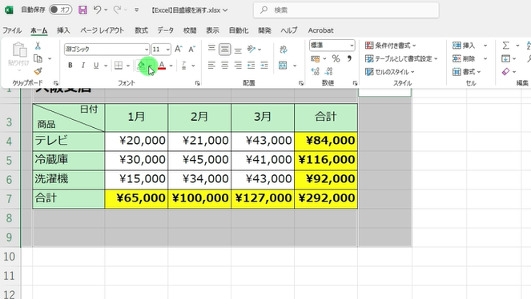Image resolution: width=531 pixels, height=299 pixels.
Task: Click Decrease Font Size icon
Action: pos(192,49)
